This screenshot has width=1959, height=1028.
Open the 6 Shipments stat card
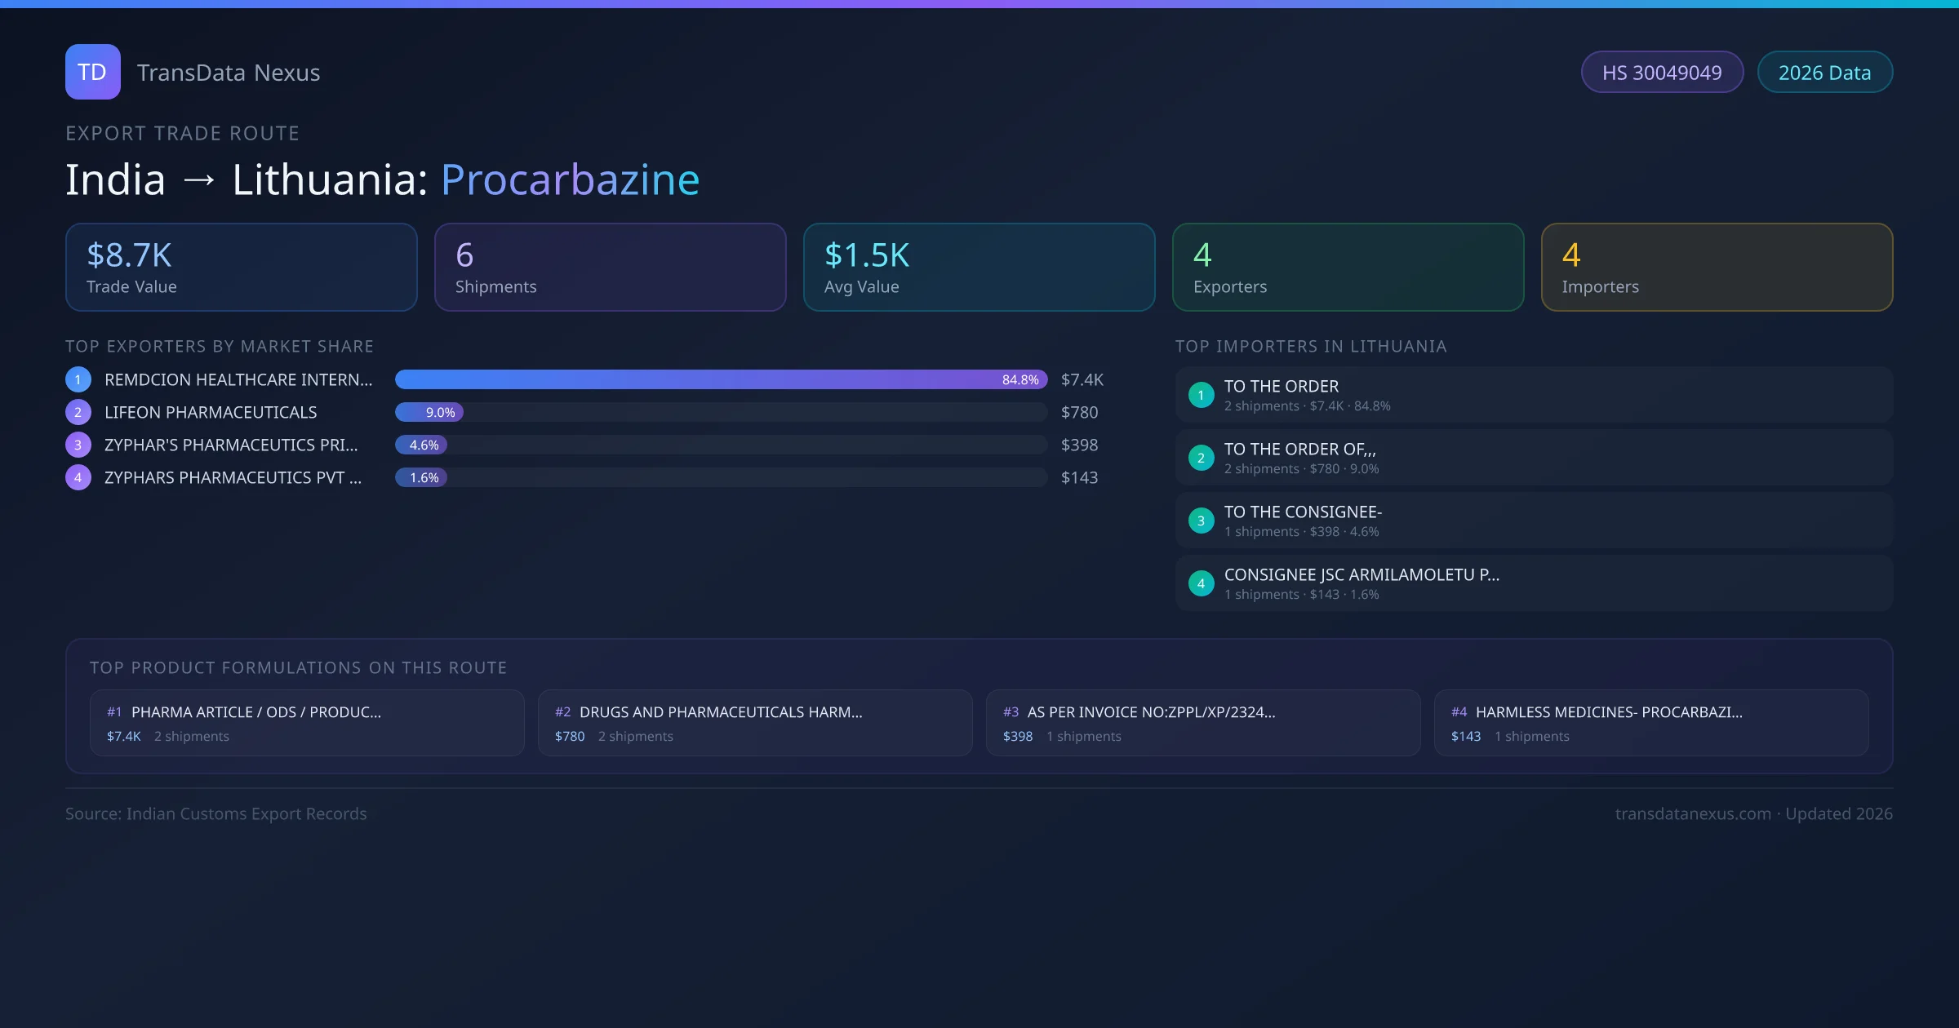(x=610, y=268)
